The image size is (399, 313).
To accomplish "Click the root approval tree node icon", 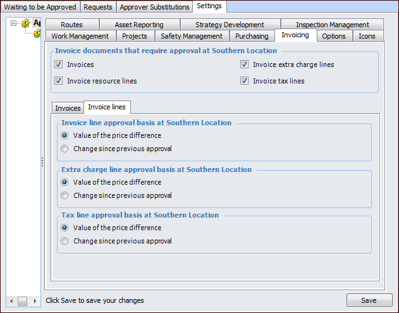I will (x=25, y=23).
